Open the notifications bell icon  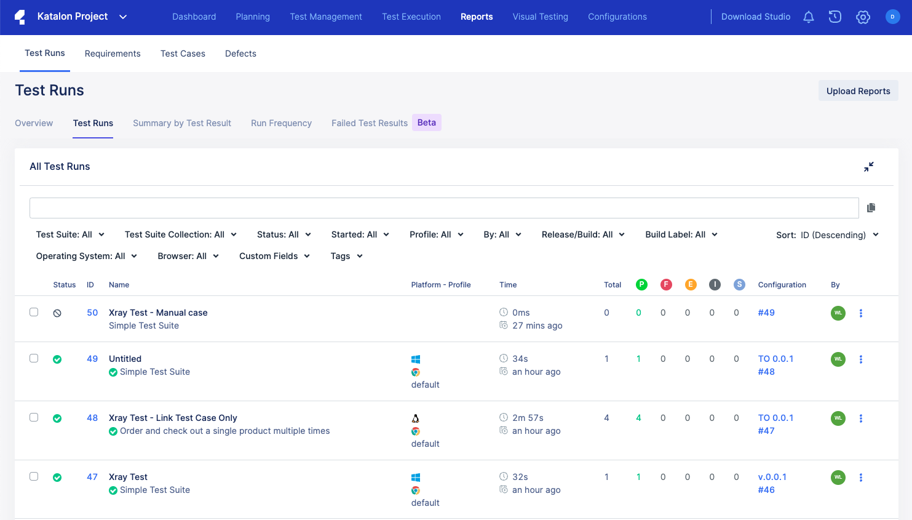pyautogui.click(x=808, y=17)
